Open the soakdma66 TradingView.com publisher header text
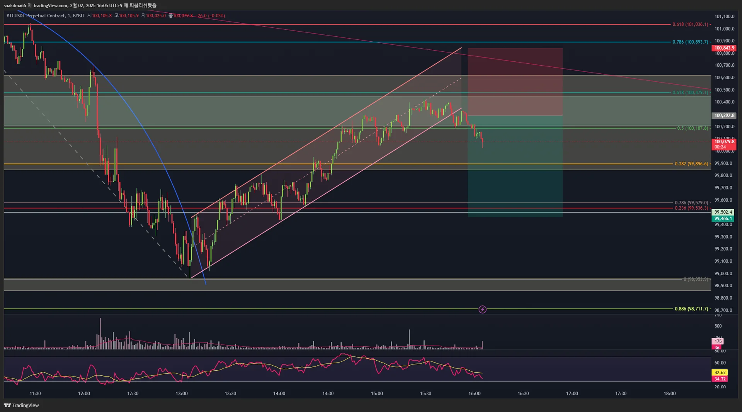This screenshot has width=742, height=412. click(x=80, y=5)
